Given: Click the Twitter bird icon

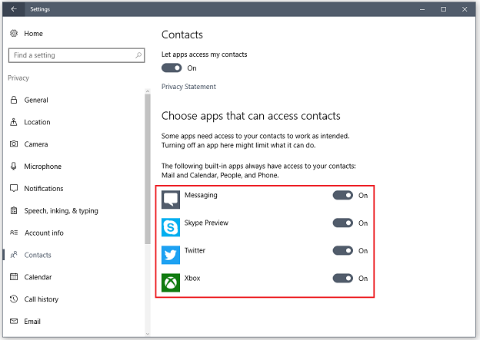Looking at the screenshot, I should click(x=171, y=255).
